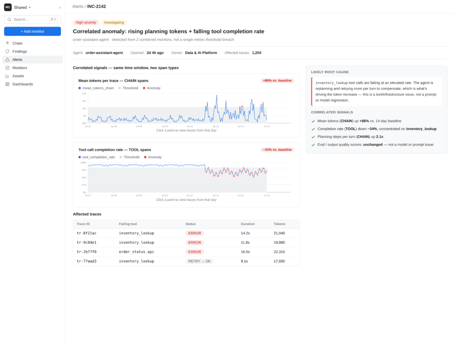
Task: Toggle Threshold legend in tokens chart
Action: pyautogui.click(x=128, y=88)
